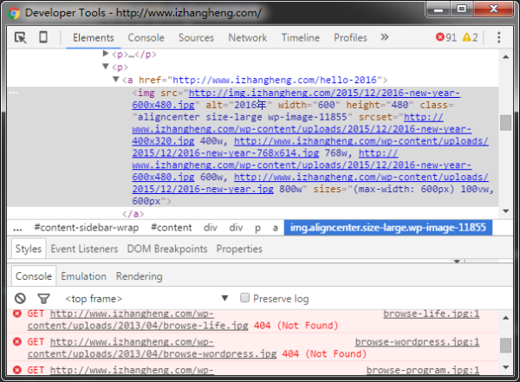The width and height of the screenshot is (520, 382).
Task: Show more tabs with the chevron icon
Action: point(385,37)
